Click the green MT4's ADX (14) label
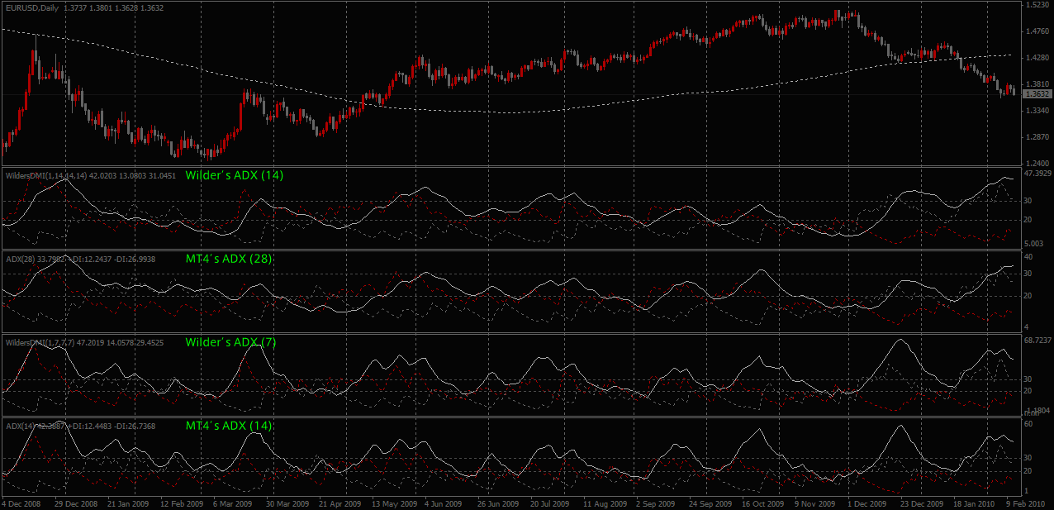The image size is (1054, 510). pyautogui.click(x=229, y=426)
